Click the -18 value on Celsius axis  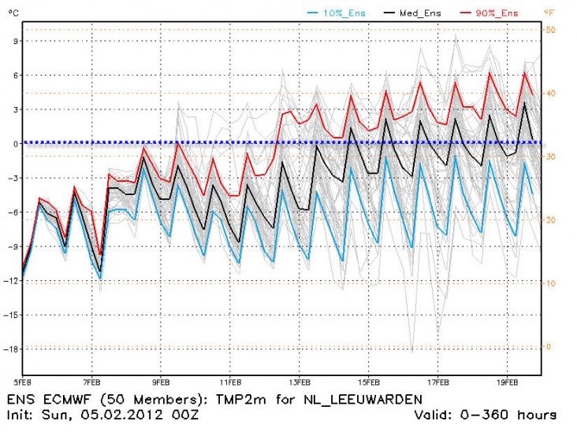pos(11,349)
